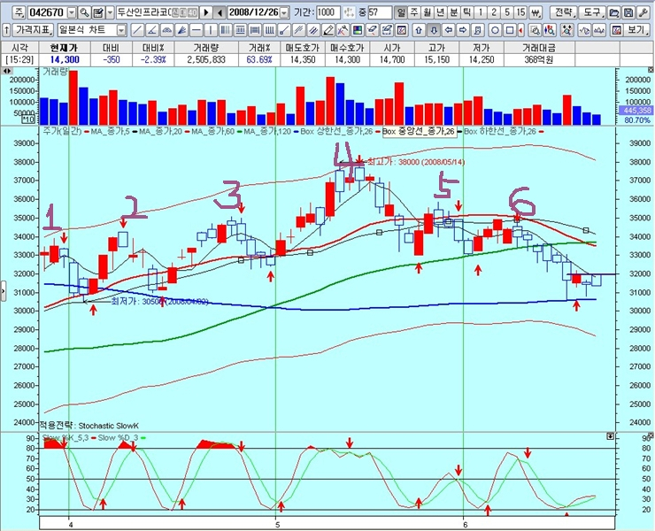This screenshot has height=531, width=655.
Task: Open the memo notepad icon beside the code
Action: [x=98, y=13]
